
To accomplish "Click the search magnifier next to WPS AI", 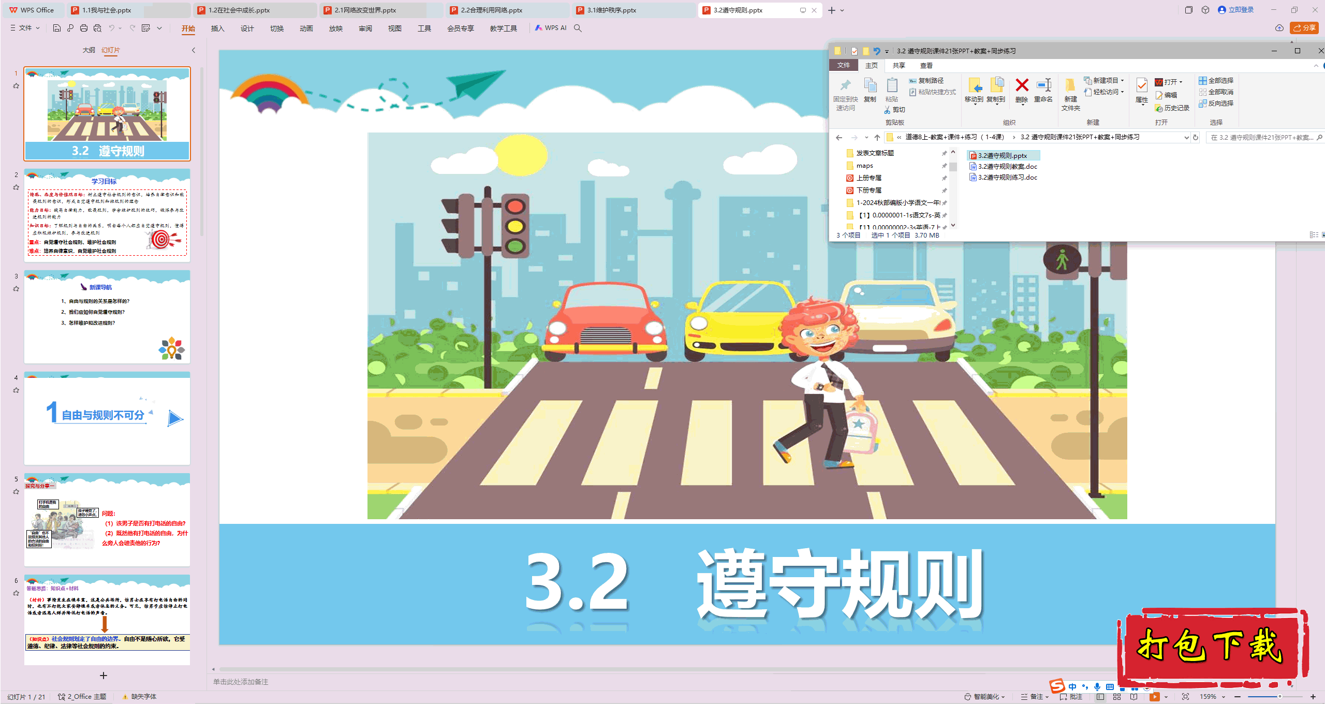I will click(x=578, y=28).
